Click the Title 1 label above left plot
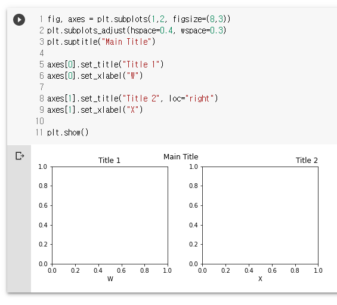 [109, 161]
